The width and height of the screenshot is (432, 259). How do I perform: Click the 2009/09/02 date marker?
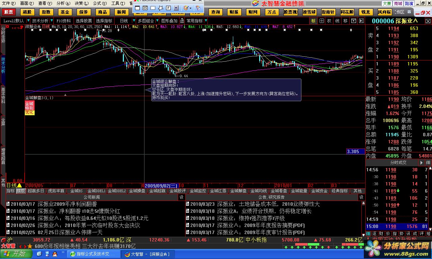click(x=161, y=185)
